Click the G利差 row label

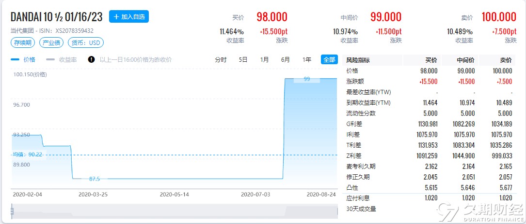coord(354,124)
